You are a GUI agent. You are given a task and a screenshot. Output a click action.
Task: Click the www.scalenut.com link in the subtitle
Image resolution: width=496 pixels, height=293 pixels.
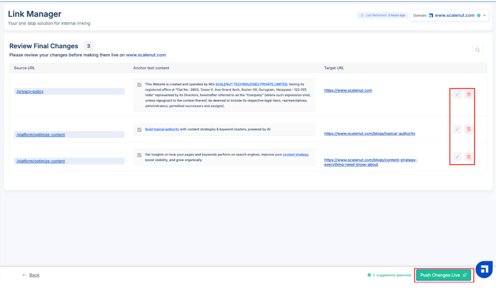pyautogui.click(x=146, y=55)
